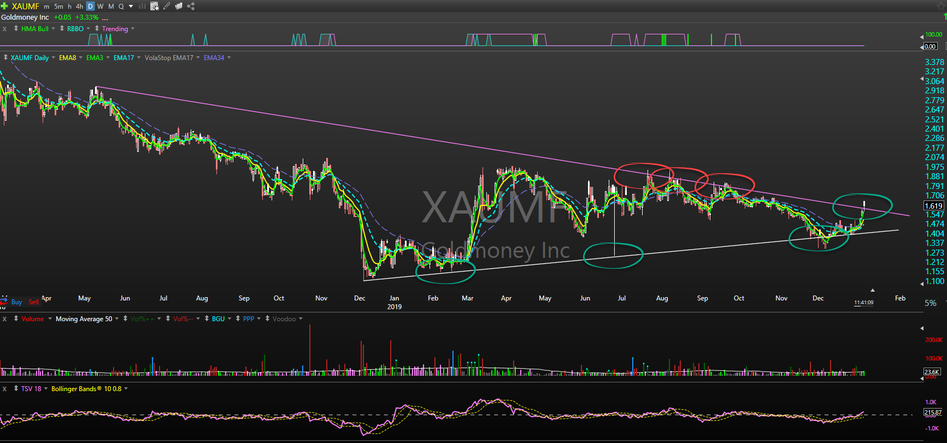Click move handle beside PPP
This screenshot has height=443, width=947.
[238, 318]
